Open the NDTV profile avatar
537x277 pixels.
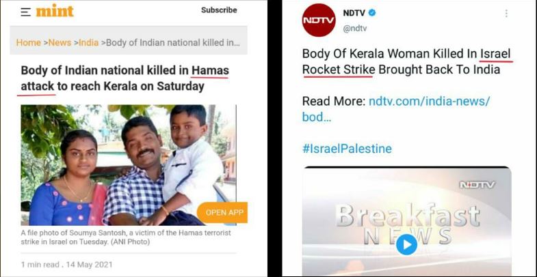pos(319,20)
